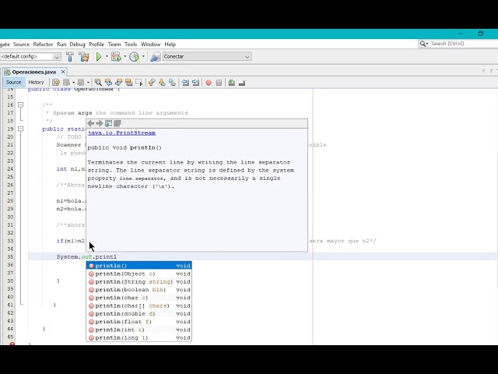Open Javadoc in external browser icon
The image size is (498, 374).
click(108, 124)
